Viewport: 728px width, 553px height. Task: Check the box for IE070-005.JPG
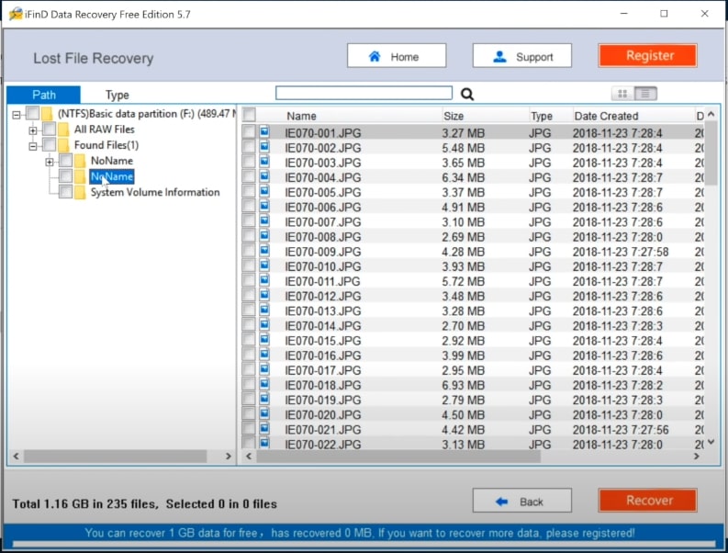(x=249, y=192)
